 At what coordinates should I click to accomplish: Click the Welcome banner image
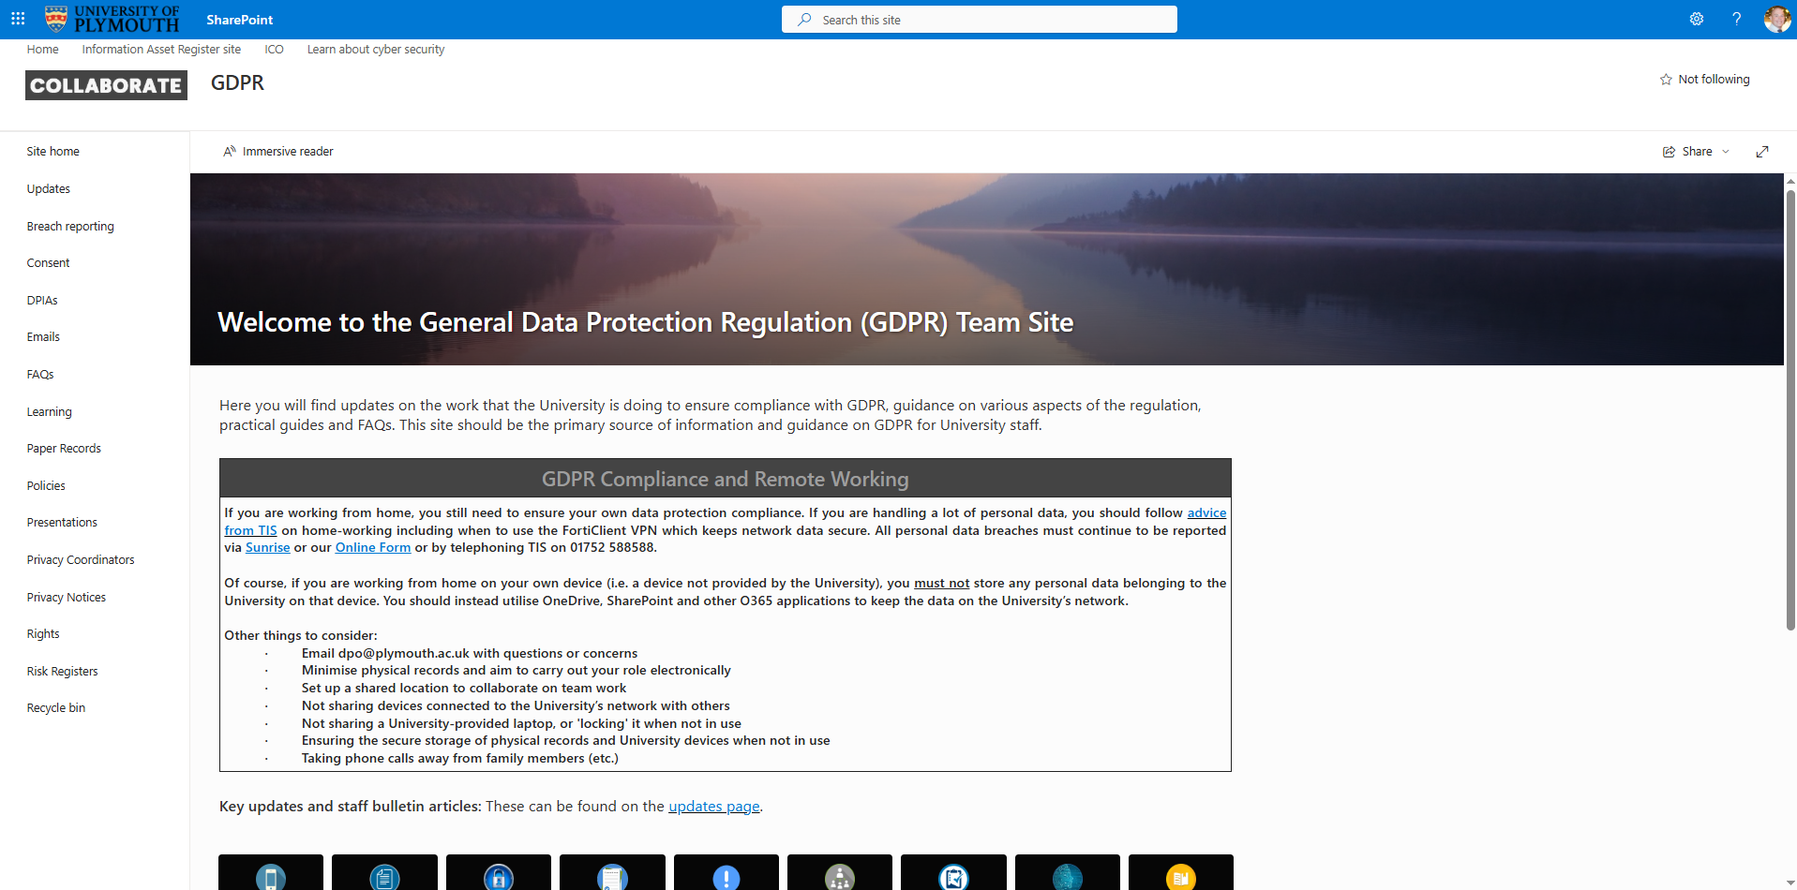tap(986, 270)
